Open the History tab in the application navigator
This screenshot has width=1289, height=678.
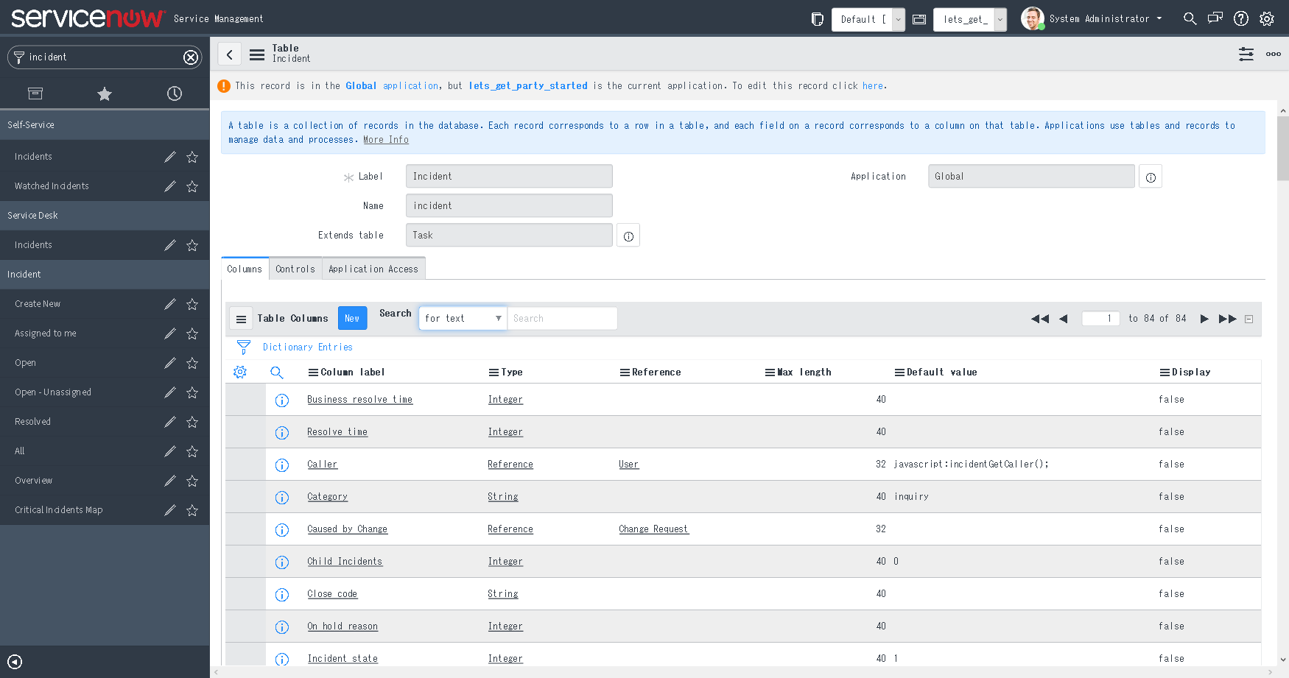tap(174, 93)
